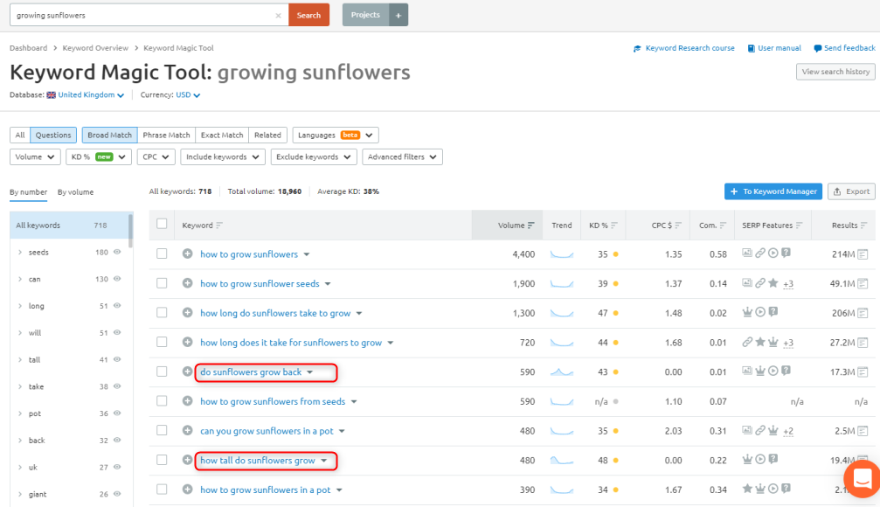The width and height of the screenshot is (880, 507).
Task: Click plus icon beside 'how to grow sunflowers'
Action: click(x=187, y=254)
